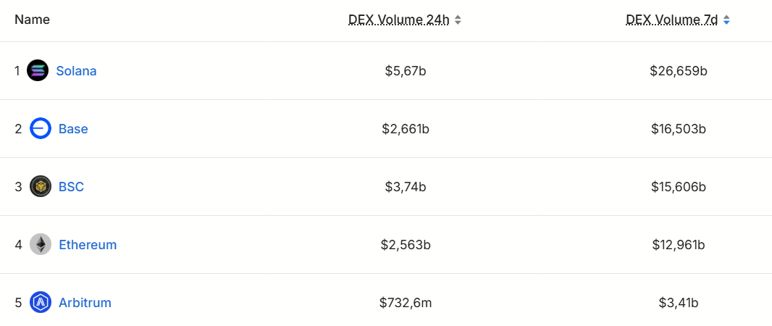
Task: Open the Base chain link
Action: tap(73, 129)
